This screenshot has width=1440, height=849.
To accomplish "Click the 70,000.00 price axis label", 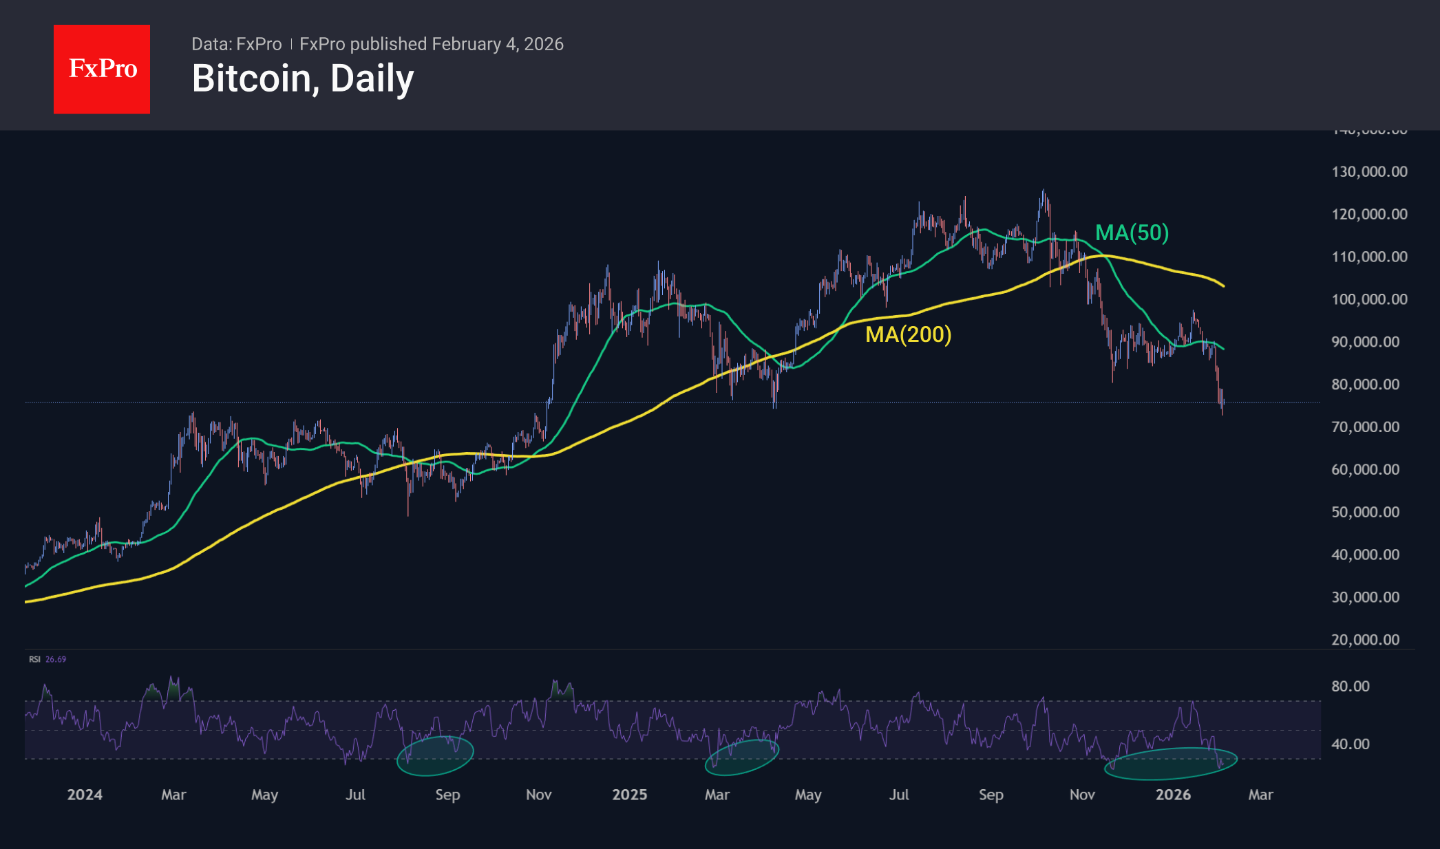I will tap(1365, 427).
